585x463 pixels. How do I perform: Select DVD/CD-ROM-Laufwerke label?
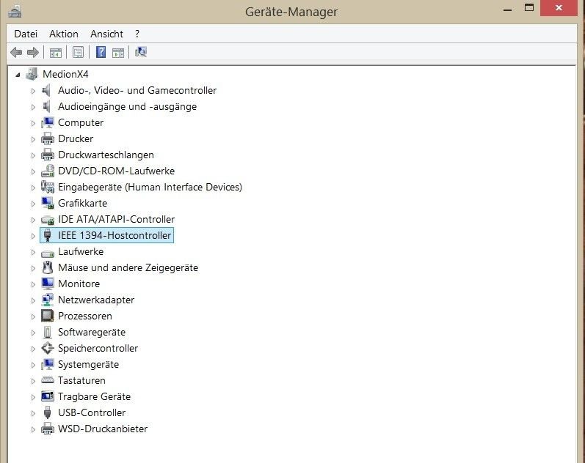pyautogui.click(x=117, y=171)
